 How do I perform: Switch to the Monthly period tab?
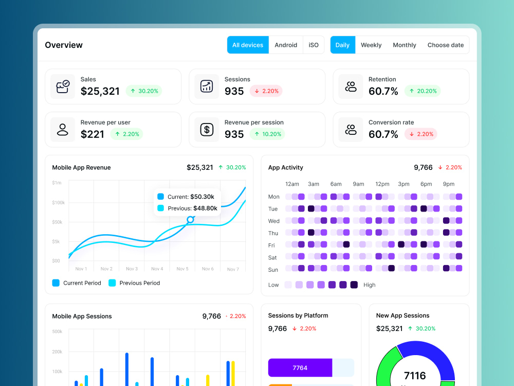click(x=405, y=45)
